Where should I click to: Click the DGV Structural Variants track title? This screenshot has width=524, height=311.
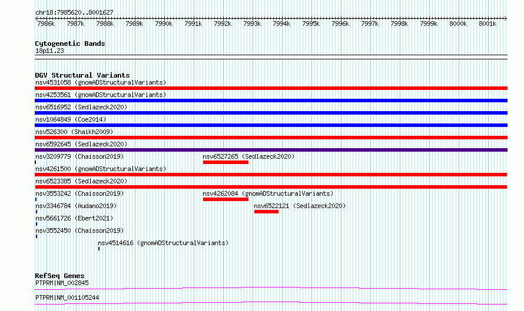coord(82,75)
